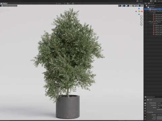The image size is (162, 121).
Task: Open the Add menu in viewport header
Action: coord(11,6)
